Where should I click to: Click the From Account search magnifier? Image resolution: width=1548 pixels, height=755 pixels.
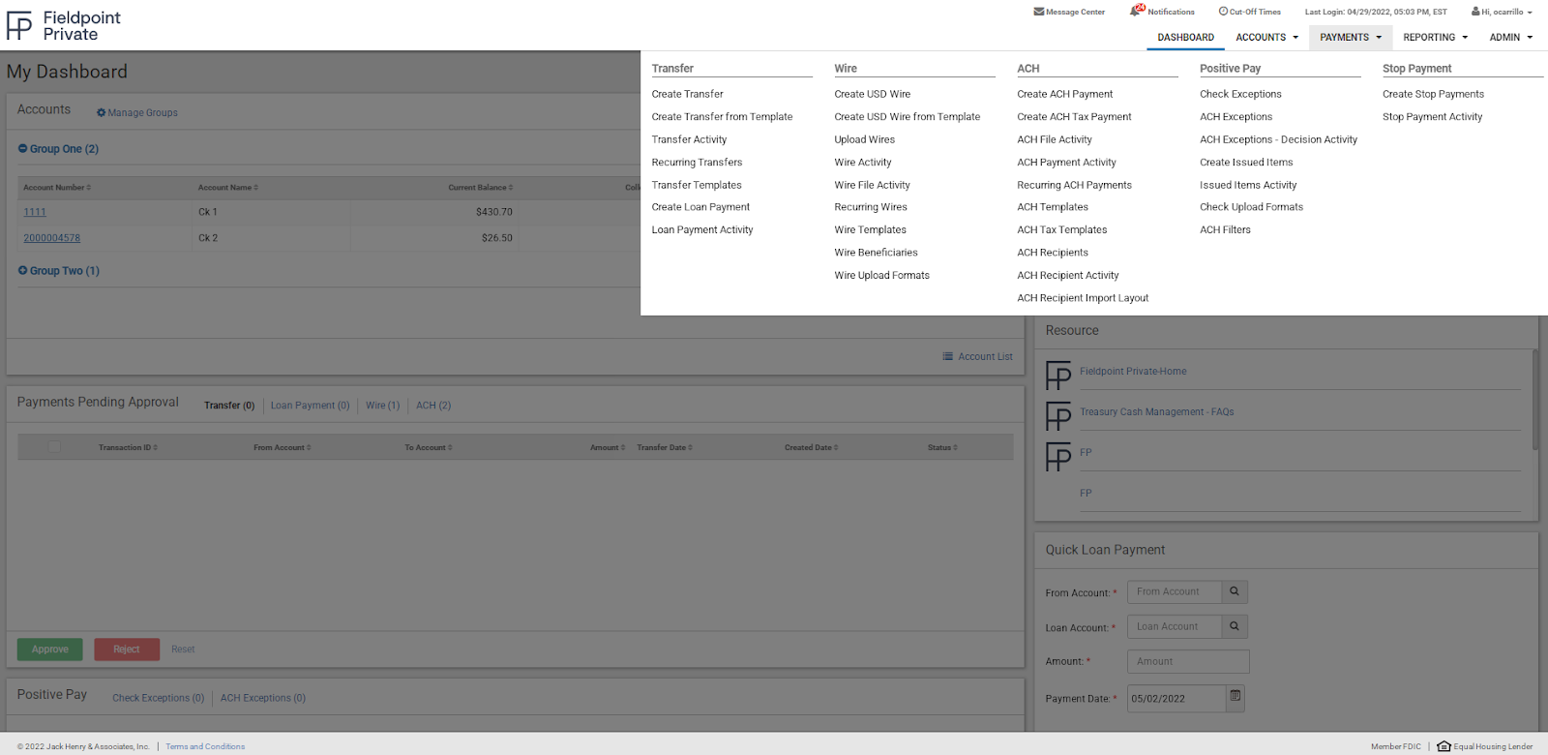[x=1235, y=591]
